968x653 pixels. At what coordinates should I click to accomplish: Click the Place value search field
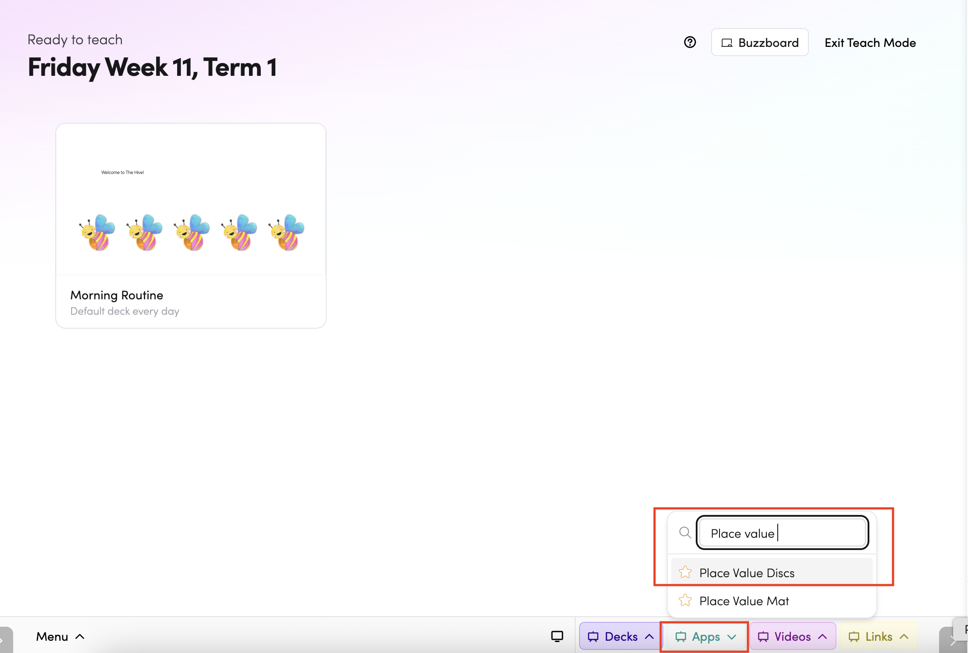782,533
